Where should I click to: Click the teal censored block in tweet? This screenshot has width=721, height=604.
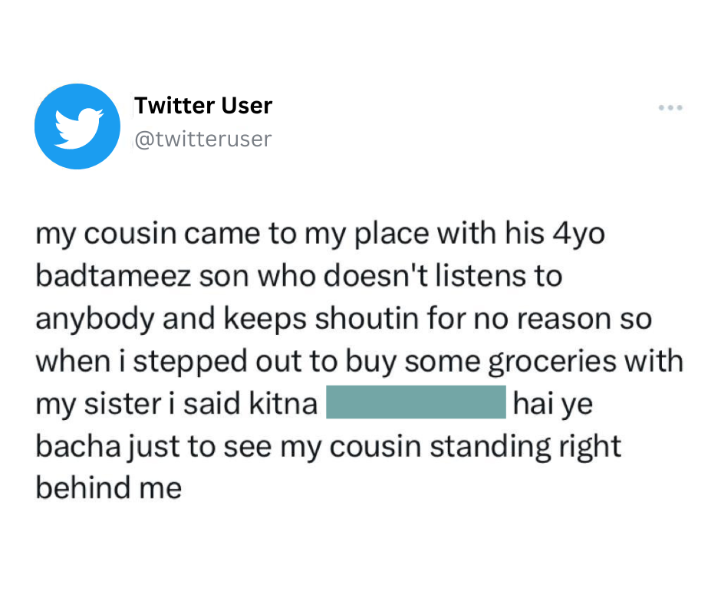[x=415, y=403]
